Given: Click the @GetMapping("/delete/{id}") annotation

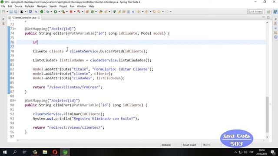Looking at the screenshot, I should [x=52, y=101].
